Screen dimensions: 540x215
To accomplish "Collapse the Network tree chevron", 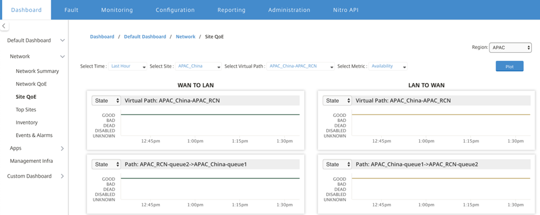I will point(62,56).
